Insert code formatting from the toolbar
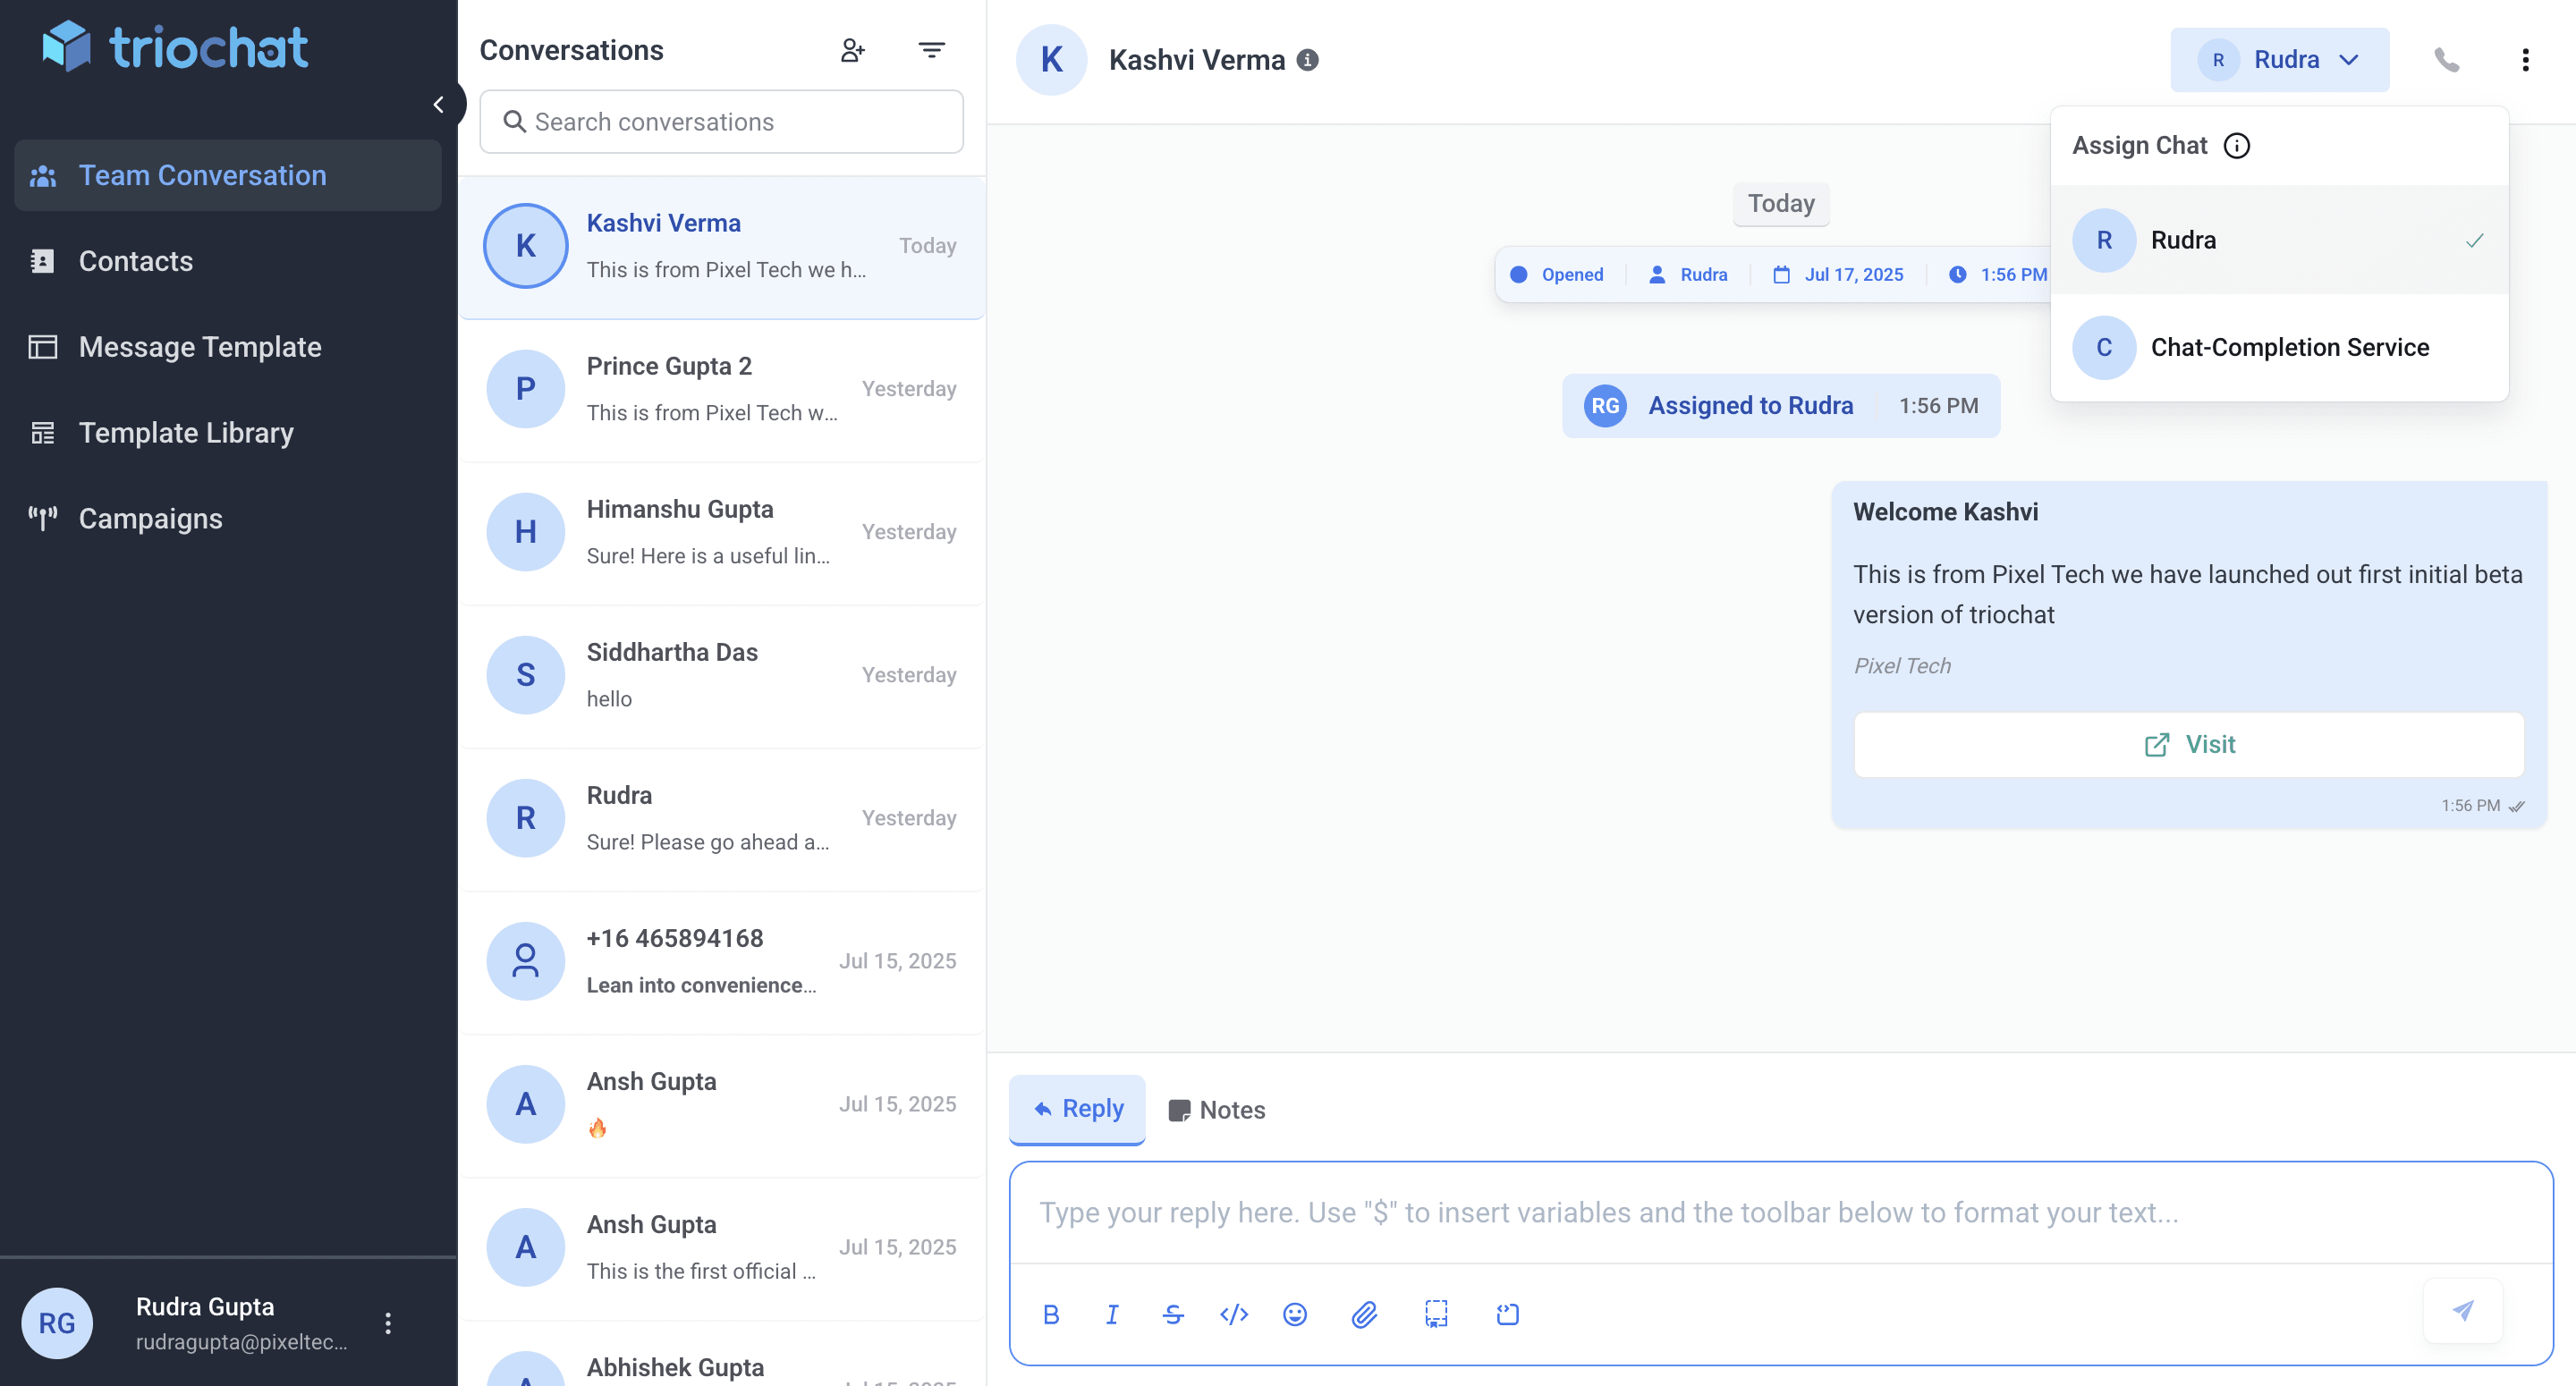The height and width of the screenshot is (1386, 2576). (1233, 1314)
